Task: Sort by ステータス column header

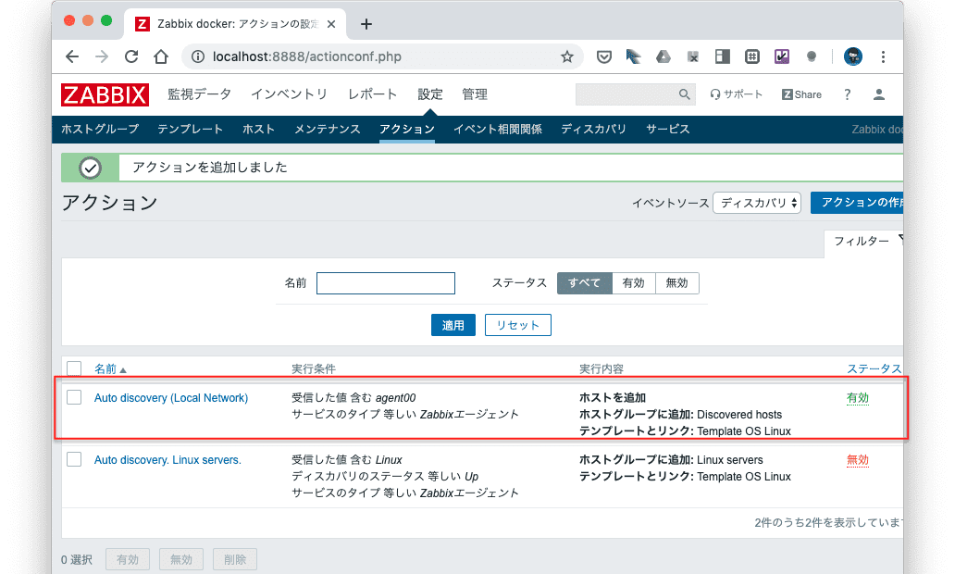Action: (874, 368)
